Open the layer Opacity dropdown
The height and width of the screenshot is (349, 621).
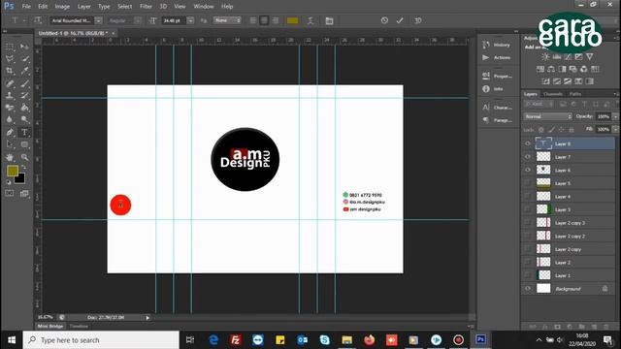pyautogui.click(x=615, y=116)
